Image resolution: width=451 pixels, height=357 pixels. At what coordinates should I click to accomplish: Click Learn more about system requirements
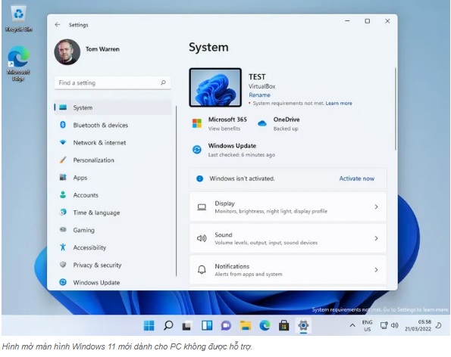(x=339, y=103)
